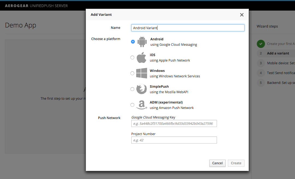This screenshot has width=295, height=179.
Task: Select the Windows platform radio button
Action: (x=132, y=73)
